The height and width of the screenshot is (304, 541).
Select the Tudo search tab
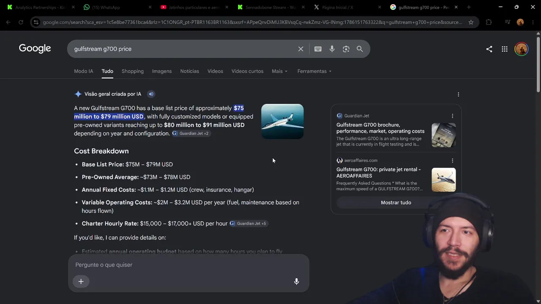click(107, 71)
